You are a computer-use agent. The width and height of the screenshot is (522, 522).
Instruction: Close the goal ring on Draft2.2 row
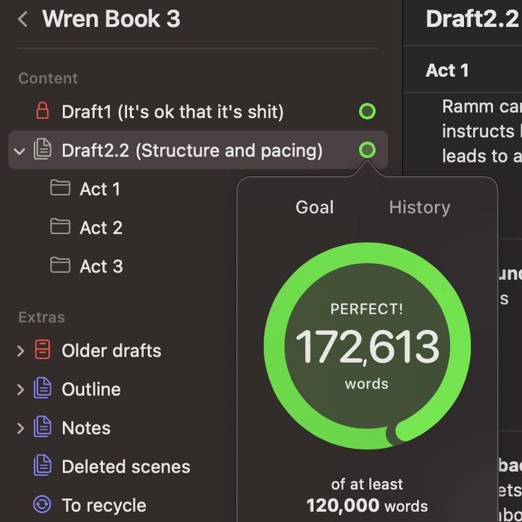[x=367, y=150]
